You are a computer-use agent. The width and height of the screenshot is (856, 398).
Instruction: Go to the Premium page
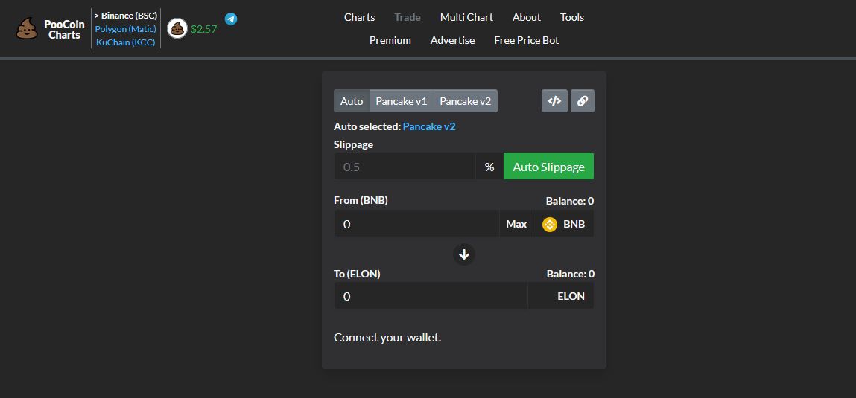[390, 40]
